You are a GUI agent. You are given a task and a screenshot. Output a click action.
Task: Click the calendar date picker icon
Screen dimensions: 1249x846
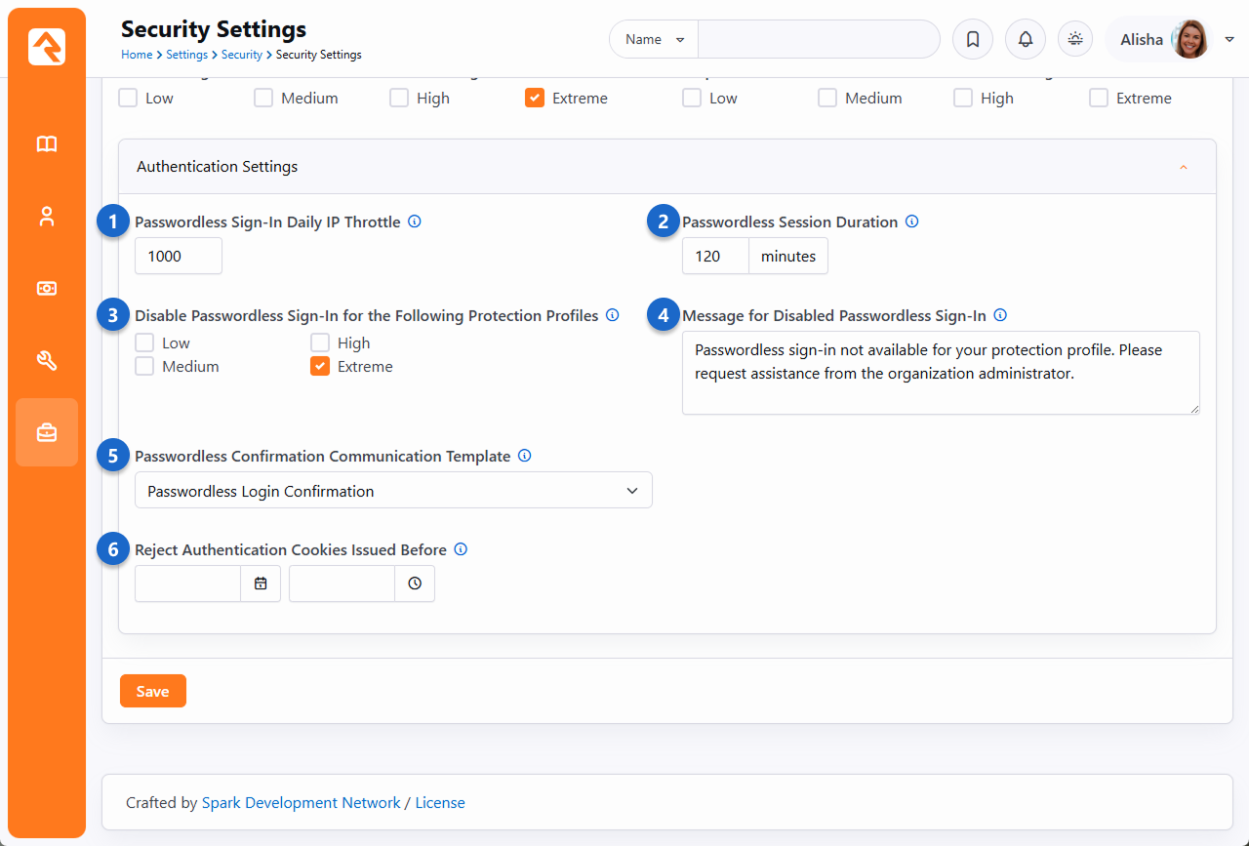(x=261, y=584)
